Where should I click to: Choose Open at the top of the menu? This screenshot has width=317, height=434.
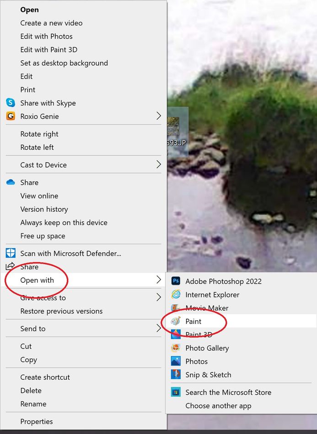pyautogui.click(x=29, y=10)
